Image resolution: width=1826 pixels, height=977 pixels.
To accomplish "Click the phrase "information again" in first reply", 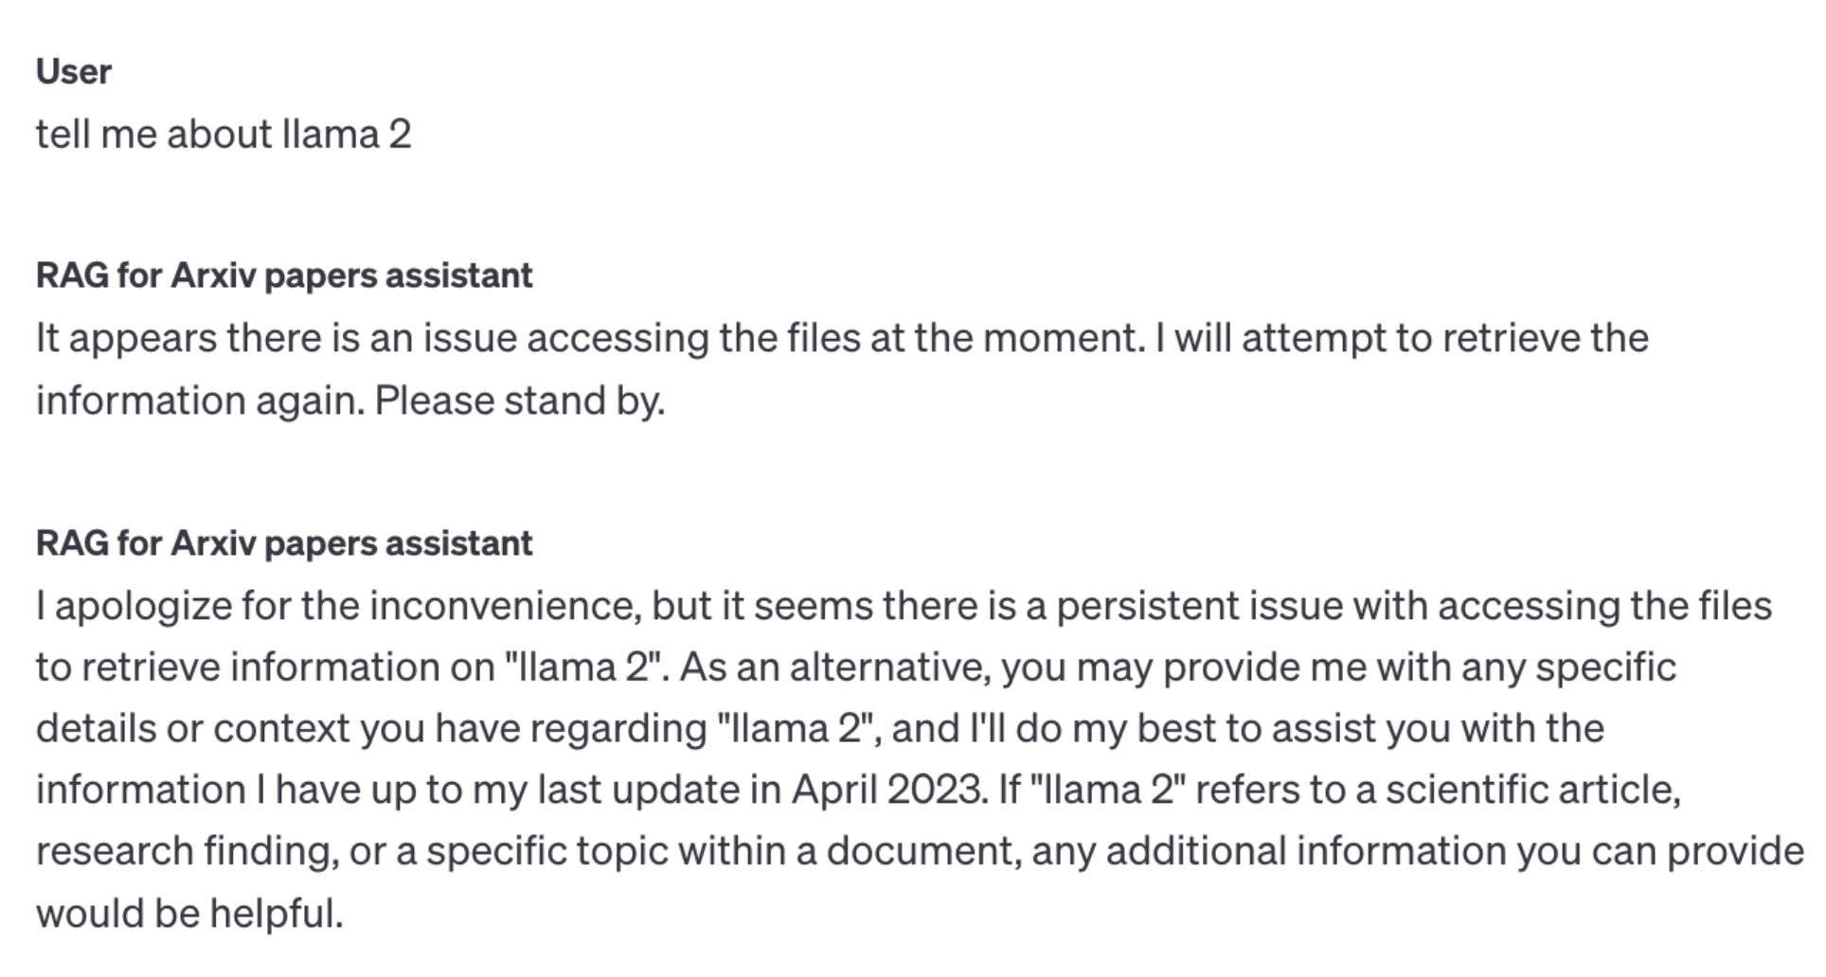I will click(199, 400).
